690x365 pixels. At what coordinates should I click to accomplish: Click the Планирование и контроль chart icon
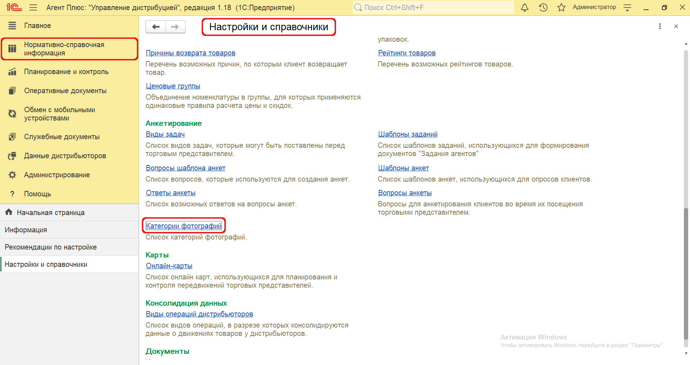click(x=12, y=72)
